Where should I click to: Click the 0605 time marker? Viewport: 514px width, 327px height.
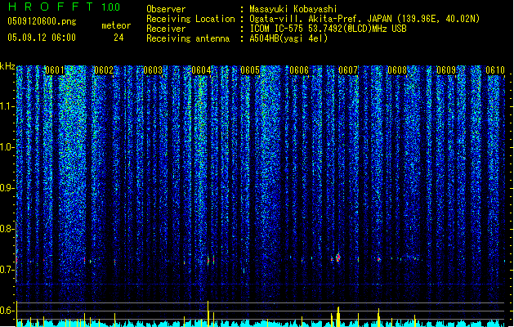point(250,70)
